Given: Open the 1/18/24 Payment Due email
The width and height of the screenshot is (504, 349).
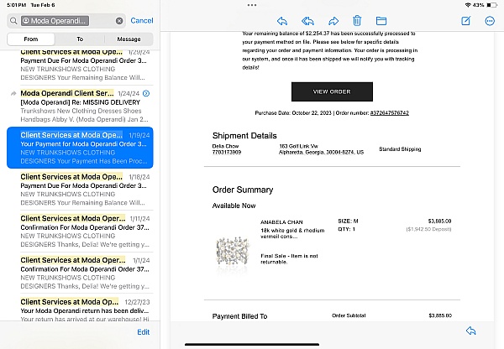Looking at the screenshot, I should [x=80, y=190].
